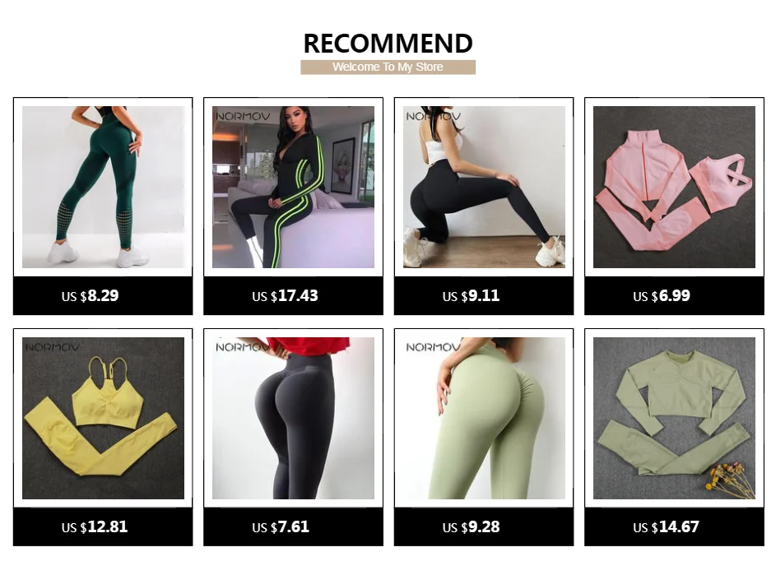Click the RECOMMEND heading

388,44
